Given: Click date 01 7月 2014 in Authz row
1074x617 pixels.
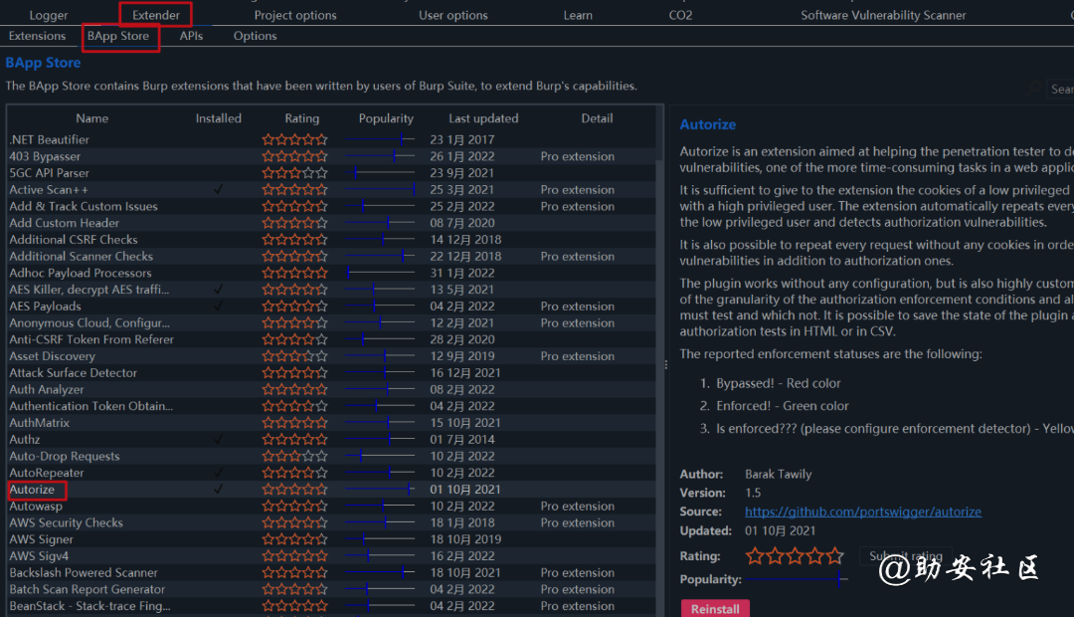Looking at the screenshot, I should 462,439.
